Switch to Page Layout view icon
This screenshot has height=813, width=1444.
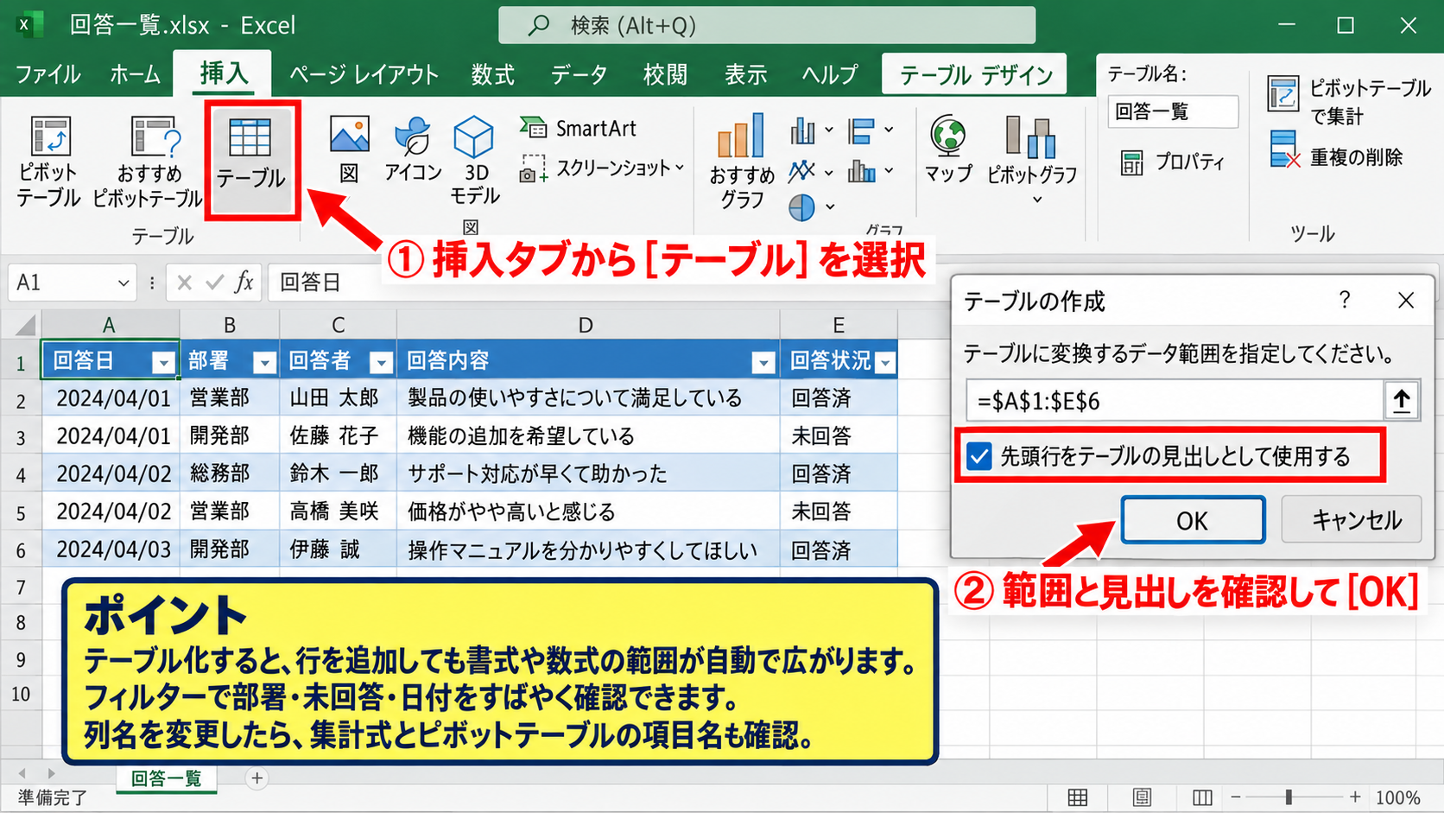(x=1142, y=797)
